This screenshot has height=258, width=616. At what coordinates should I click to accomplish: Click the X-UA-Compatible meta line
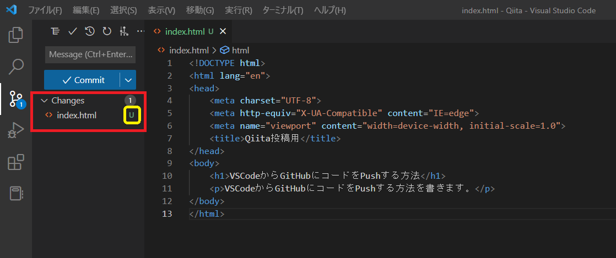(344, 113)
